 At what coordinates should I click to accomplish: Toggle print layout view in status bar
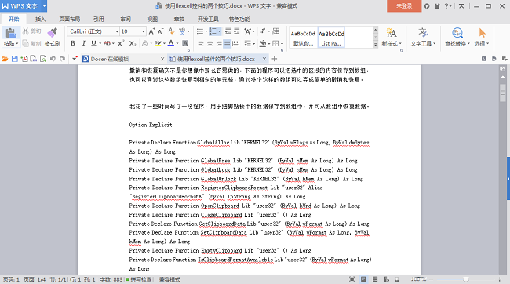coord(363,279)
